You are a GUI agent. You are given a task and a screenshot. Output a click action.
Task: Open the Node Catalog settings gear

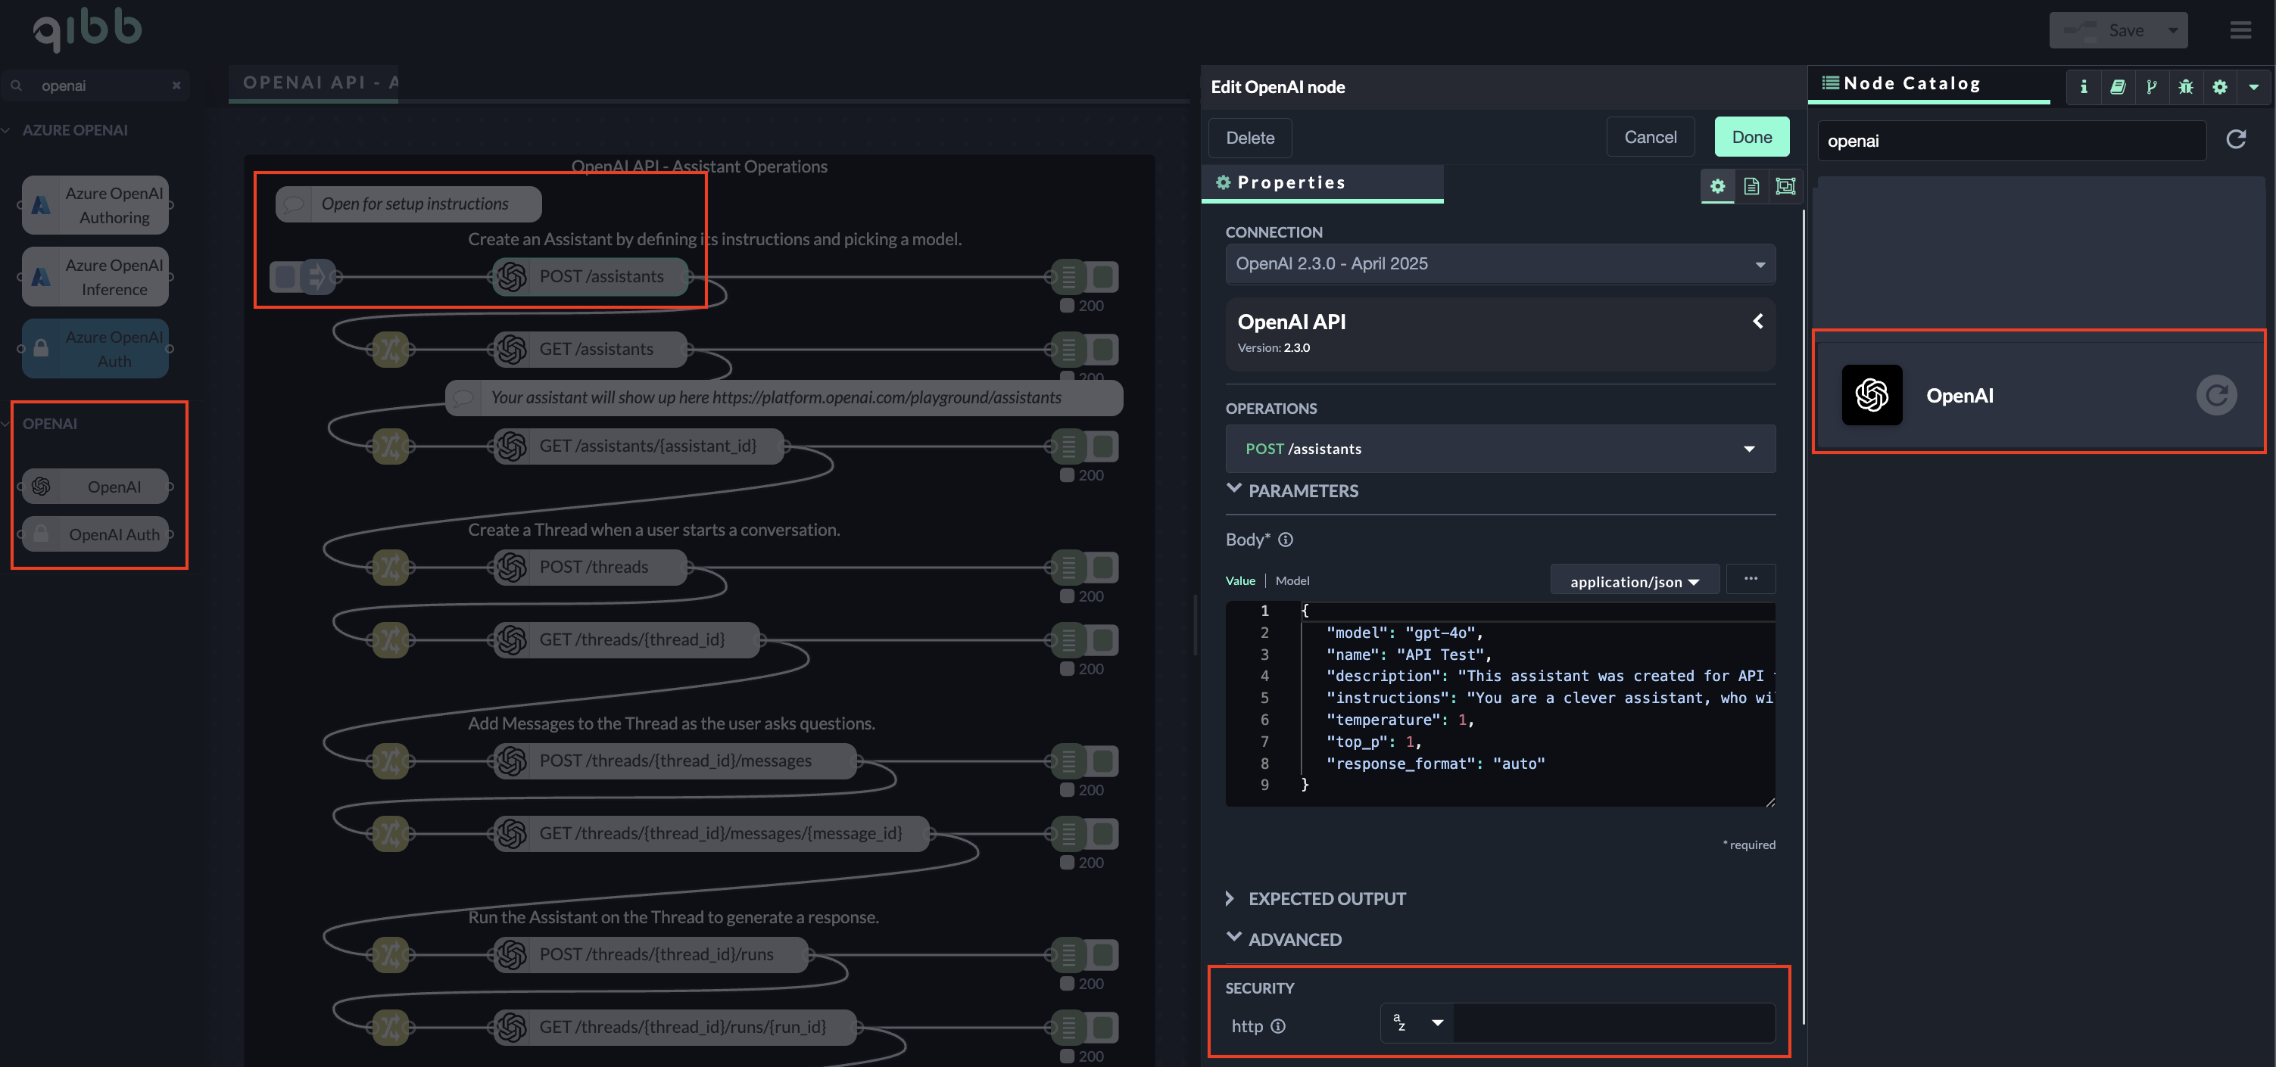coord(2221,86)
